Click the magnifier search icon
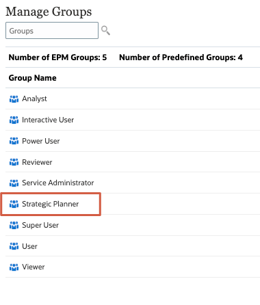 pos(105,30)
